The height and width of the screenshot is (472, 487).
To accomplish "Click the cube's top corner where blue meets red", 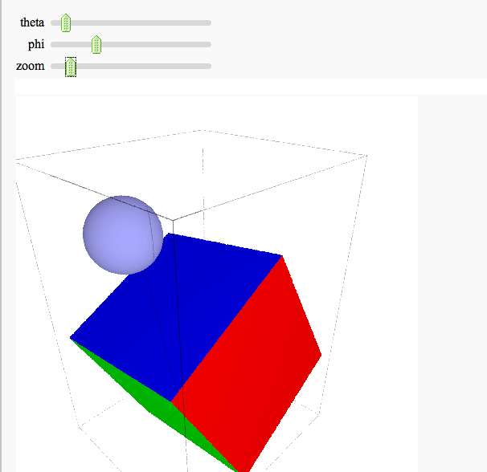I will [282, 256].
